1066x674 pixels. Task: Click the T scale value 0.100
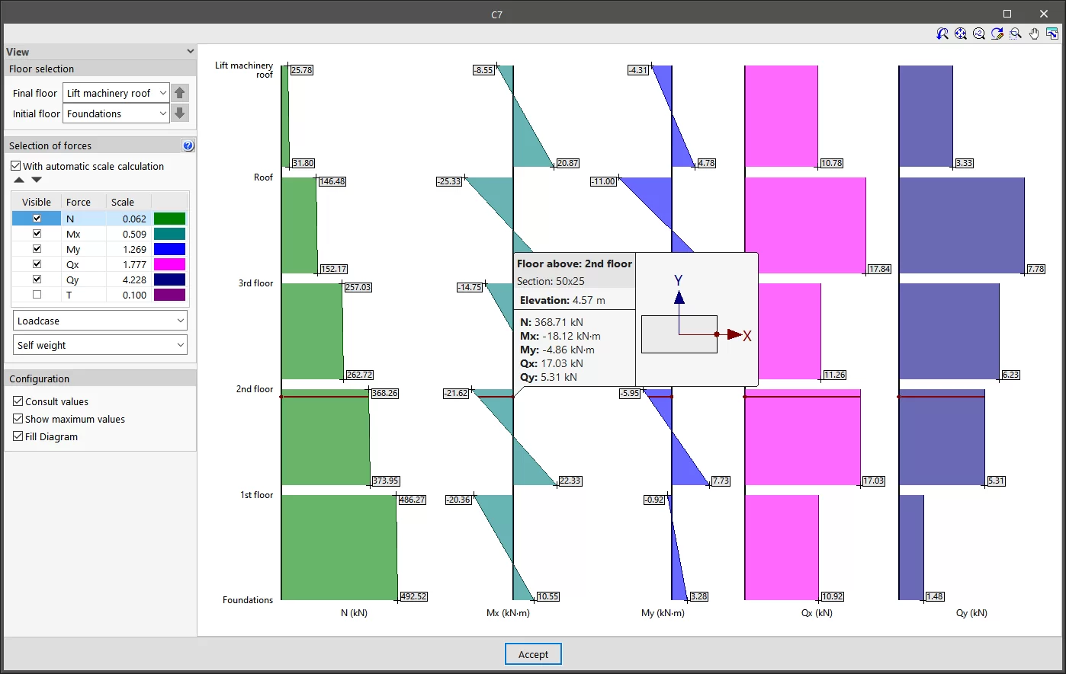[x=134, y=295]
